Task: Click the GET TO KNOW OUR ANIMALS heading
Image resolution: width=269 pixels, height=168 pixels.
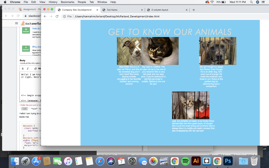Action: click(170, 32)
